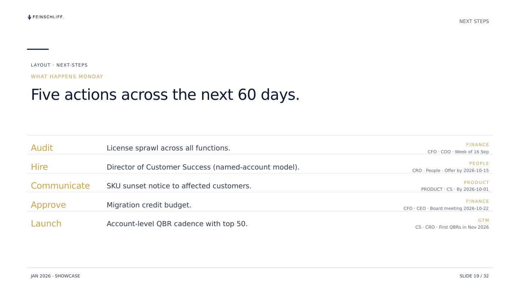520x292 pixels.
Task: Select the NEXT STEPS header label
Action: click(474, 22)
